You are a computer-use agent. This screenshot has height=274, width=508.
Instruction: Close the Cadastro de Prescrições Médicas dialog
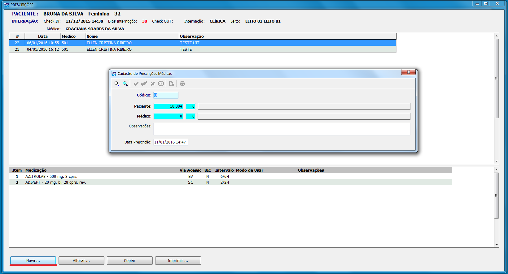pyautogui.click(x=408, y=72)
